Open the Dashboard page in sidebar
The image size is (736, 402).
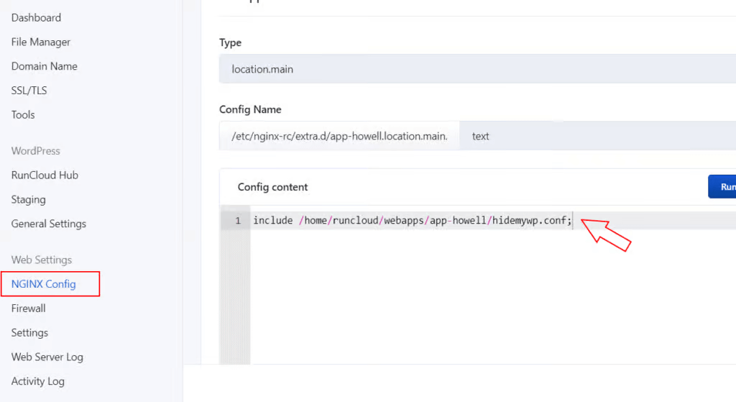click(36, 17)
